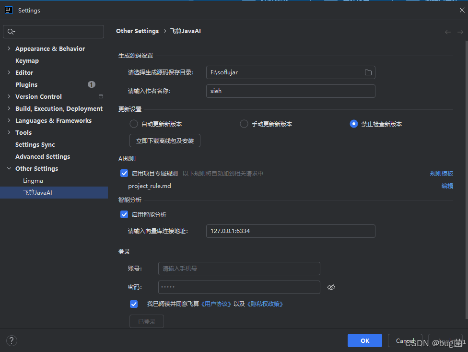Expand the Tools section chevron
Viewport: 468px width, 352px height.
click(9, 132)
